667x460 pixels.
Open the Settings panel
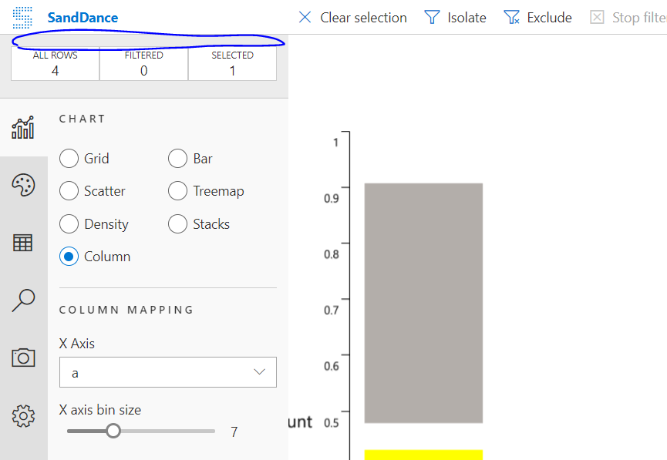(23, 415)
